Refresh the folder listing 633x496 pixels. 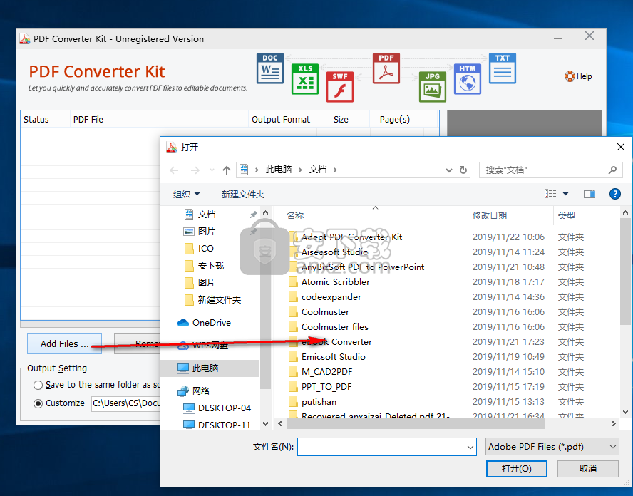[463, 170]
